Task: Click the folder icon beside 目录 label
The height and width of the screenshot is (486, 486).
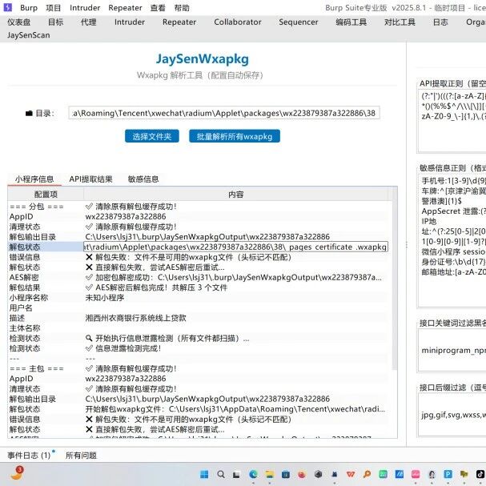Action: [29, 114]
